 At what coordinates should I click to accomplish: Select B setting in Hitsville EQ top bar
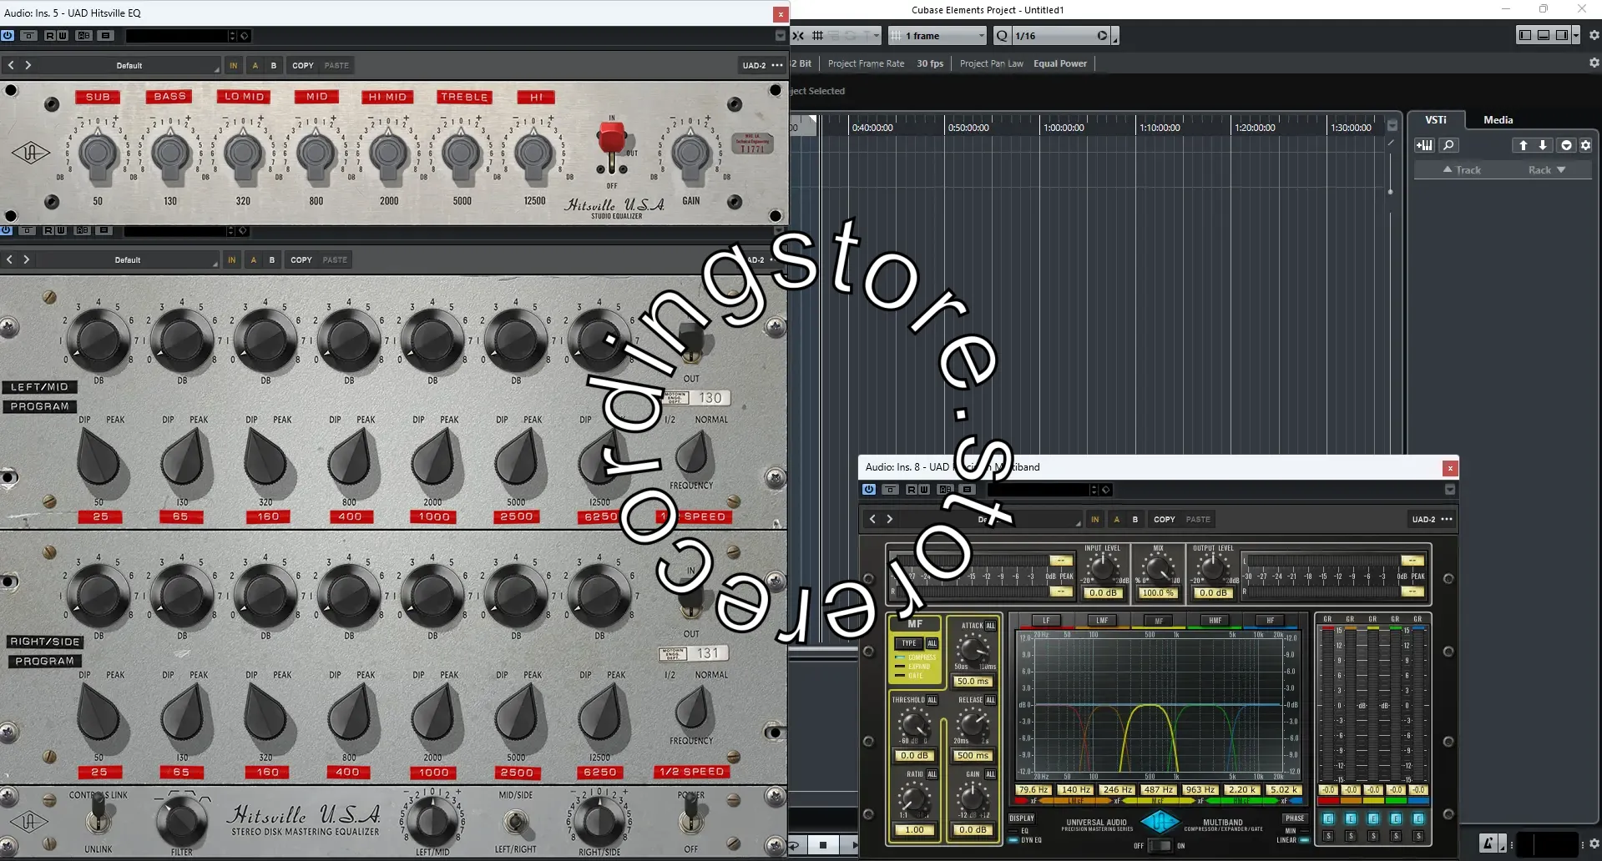click(274, 65)
